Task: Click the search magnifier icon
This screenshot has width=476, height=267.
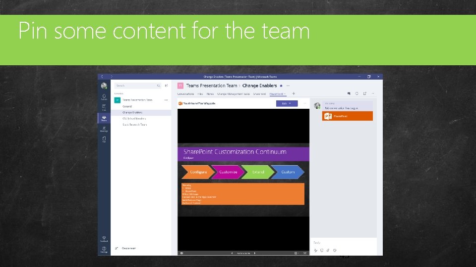Action: click(x=159, y=86)
